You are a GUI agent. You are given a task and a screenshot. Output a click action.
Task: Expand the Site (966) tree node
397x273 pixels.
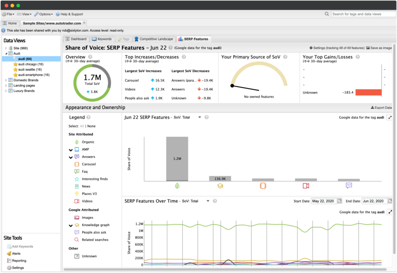6,48
